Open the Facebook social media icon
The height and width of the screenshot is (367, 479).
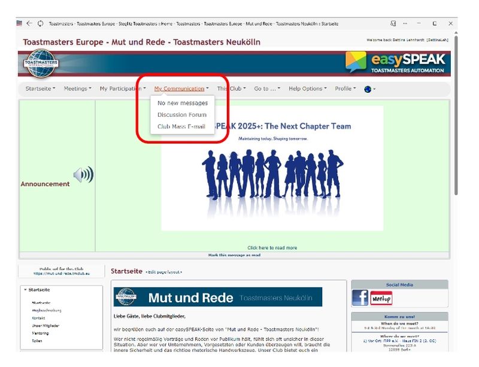(360, 298)
